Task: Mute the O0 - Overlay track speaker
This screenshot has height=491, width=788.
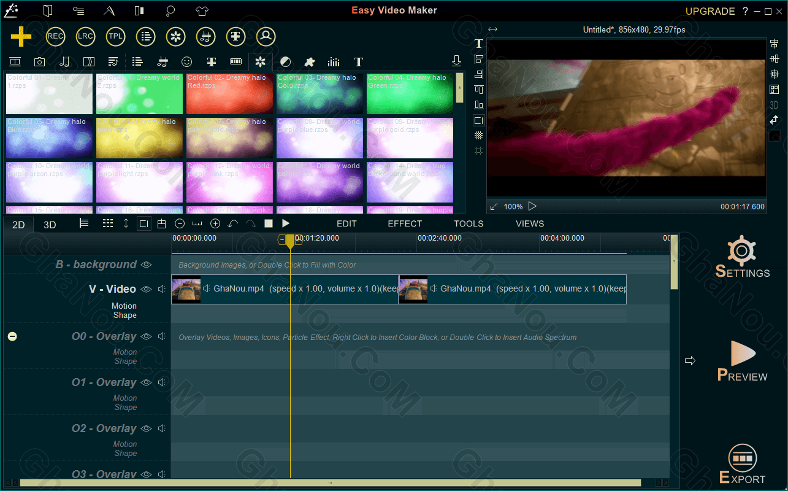Action: [x=162, y=336]
